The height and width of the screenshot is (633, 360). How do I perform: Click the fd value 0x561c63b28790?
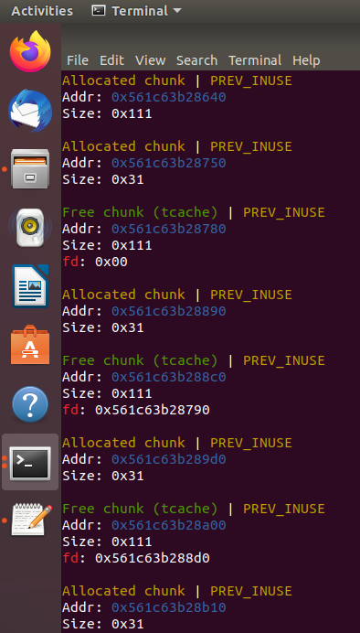pyautogui.click(x=153, y=410)
